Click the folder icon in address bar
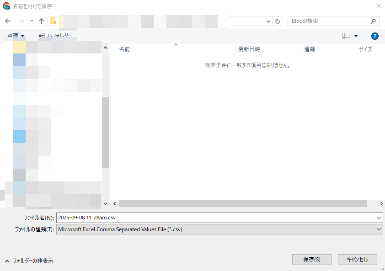 coord(53,21)
